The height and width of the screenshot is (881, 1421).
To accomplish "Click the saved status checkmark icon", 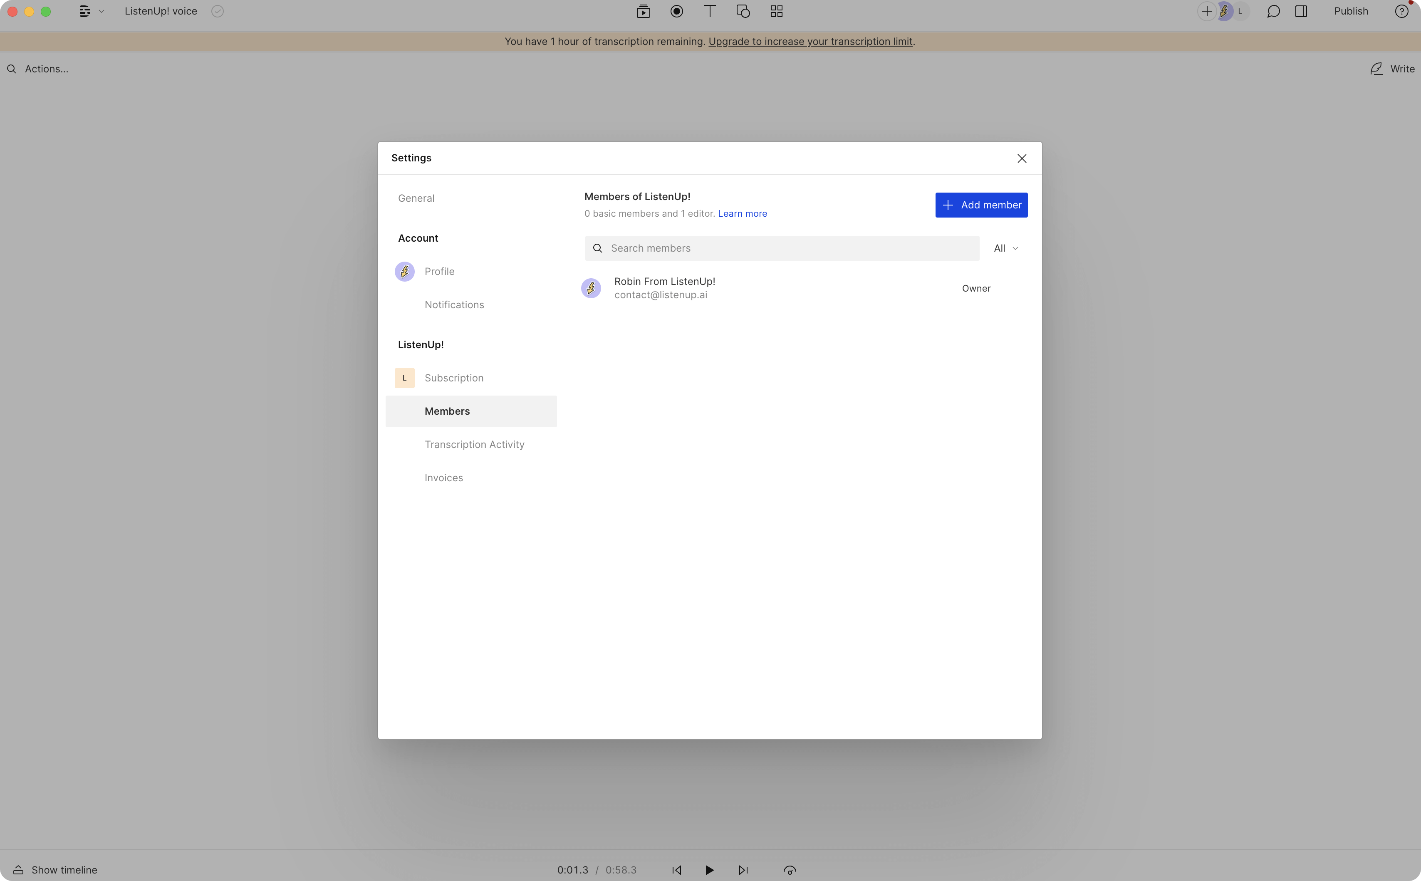I will (x=217, y=11).
